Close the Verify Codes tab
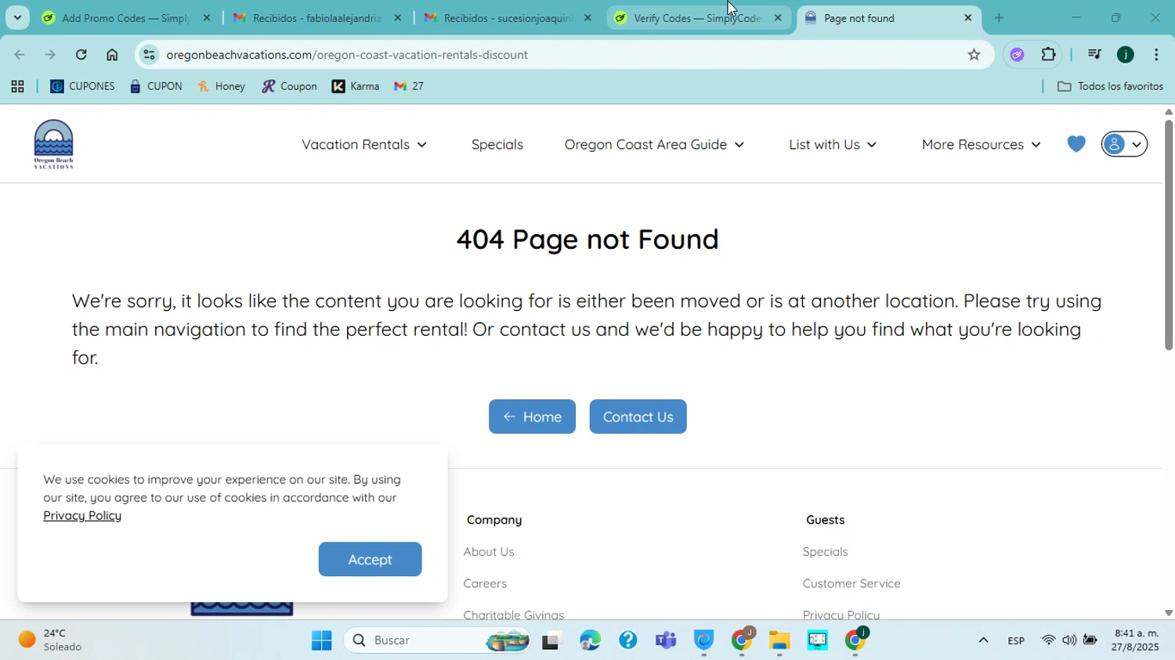Viewport: 1175px width, 660px height. pos(778,17)
